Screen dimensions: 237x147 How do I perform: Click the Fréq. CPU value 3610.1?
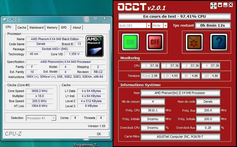[x=153, y=110]
